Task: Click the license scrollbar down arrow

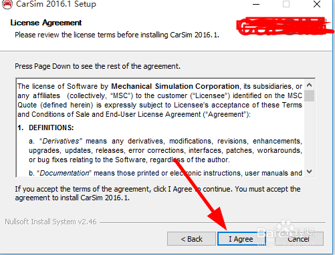Action: [309, 172]
